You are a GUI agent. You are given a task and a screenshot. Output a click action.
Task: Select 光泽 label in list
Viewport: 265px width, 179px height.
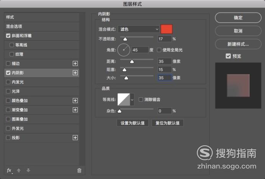16,91
